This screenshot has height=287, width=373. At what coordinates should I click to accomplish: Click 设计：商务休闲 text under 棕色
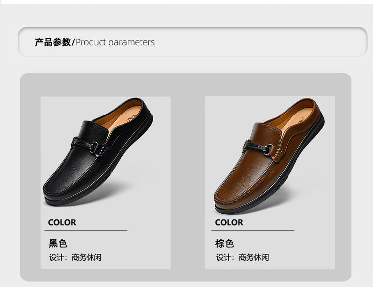[242, 257]
